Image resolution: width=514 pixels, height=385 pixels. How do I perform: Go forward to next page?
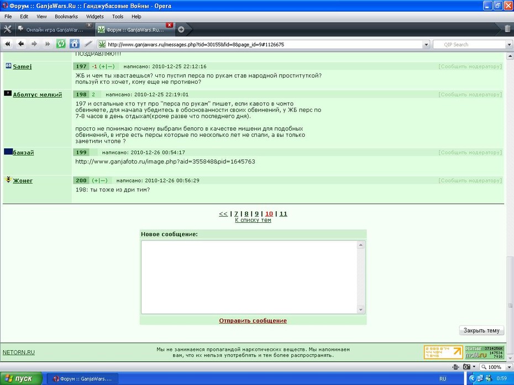pyautogui.click(x=34, y=44)
